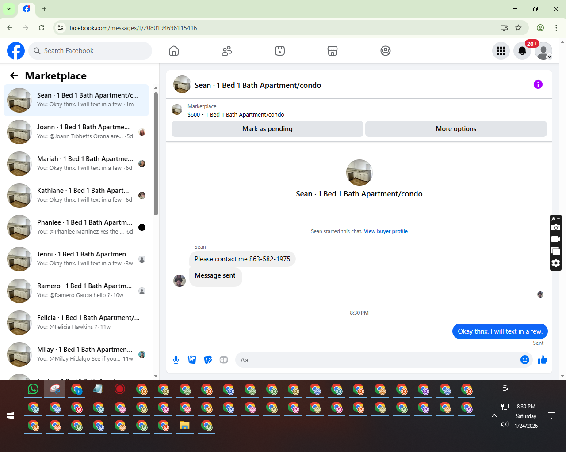
Task: Open View buyer profile link
Action: pos(386,231)
